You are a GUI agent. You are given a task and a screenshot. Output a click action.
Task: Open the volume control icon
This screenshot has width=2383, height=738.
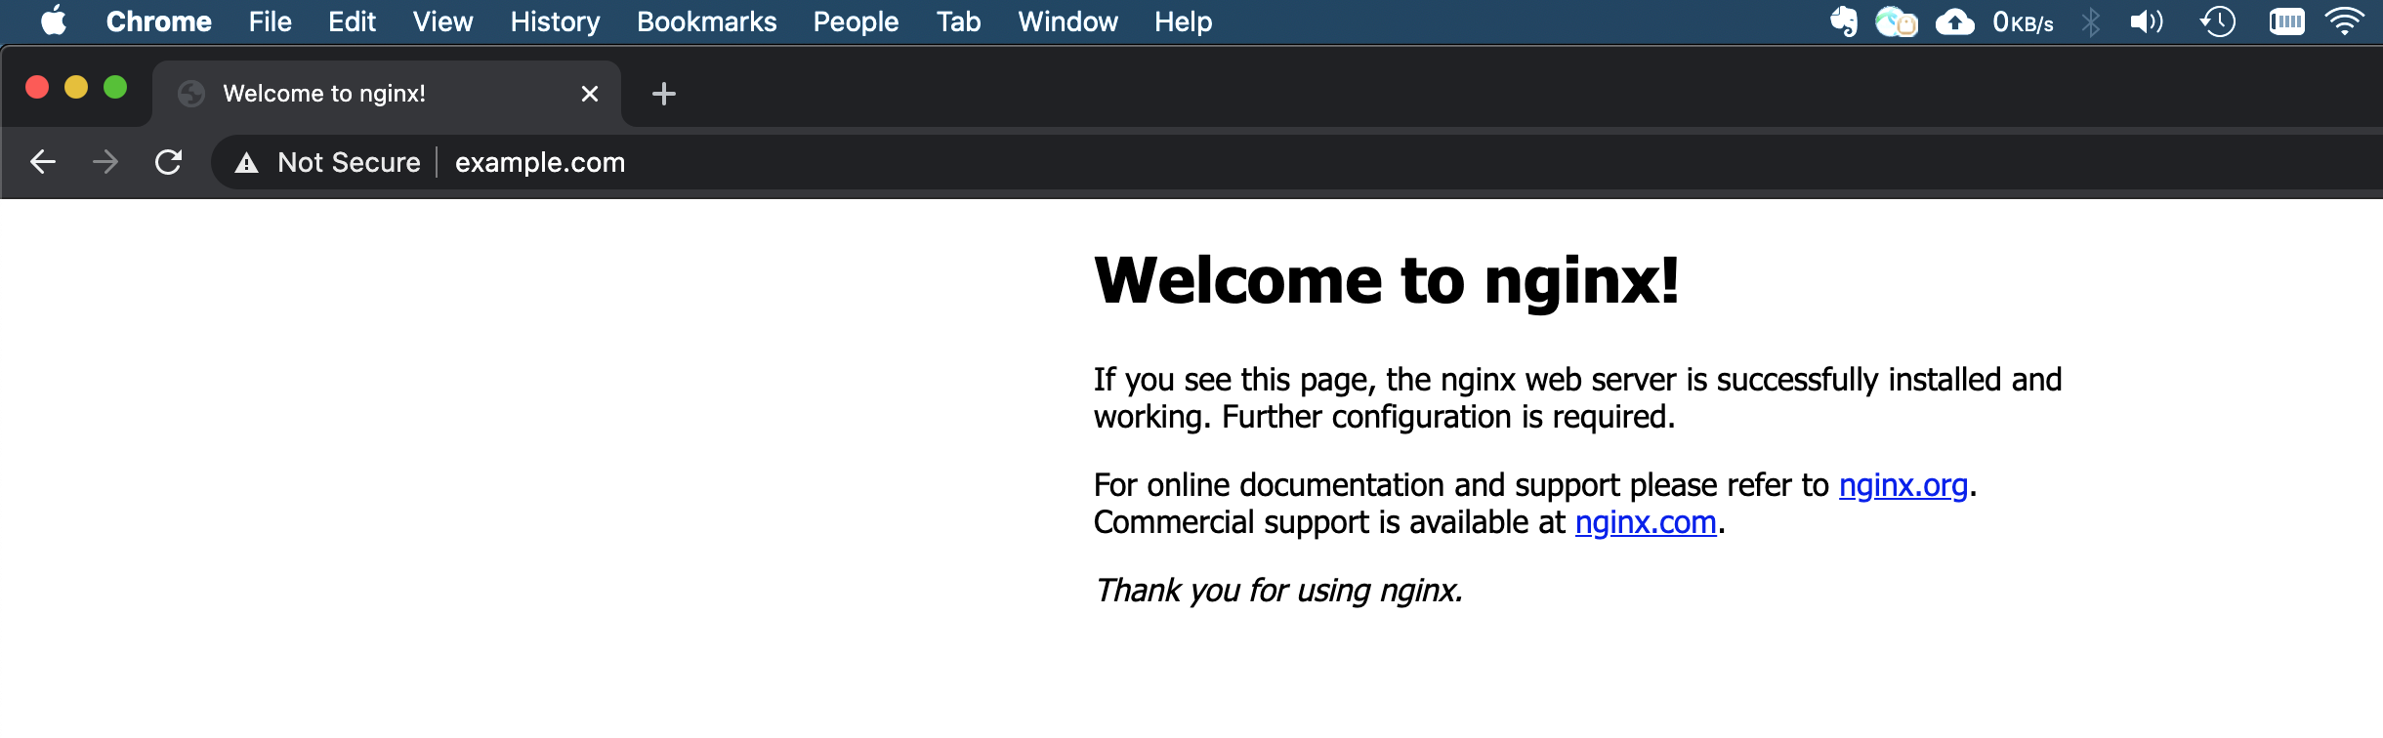tap(2147, 21)
